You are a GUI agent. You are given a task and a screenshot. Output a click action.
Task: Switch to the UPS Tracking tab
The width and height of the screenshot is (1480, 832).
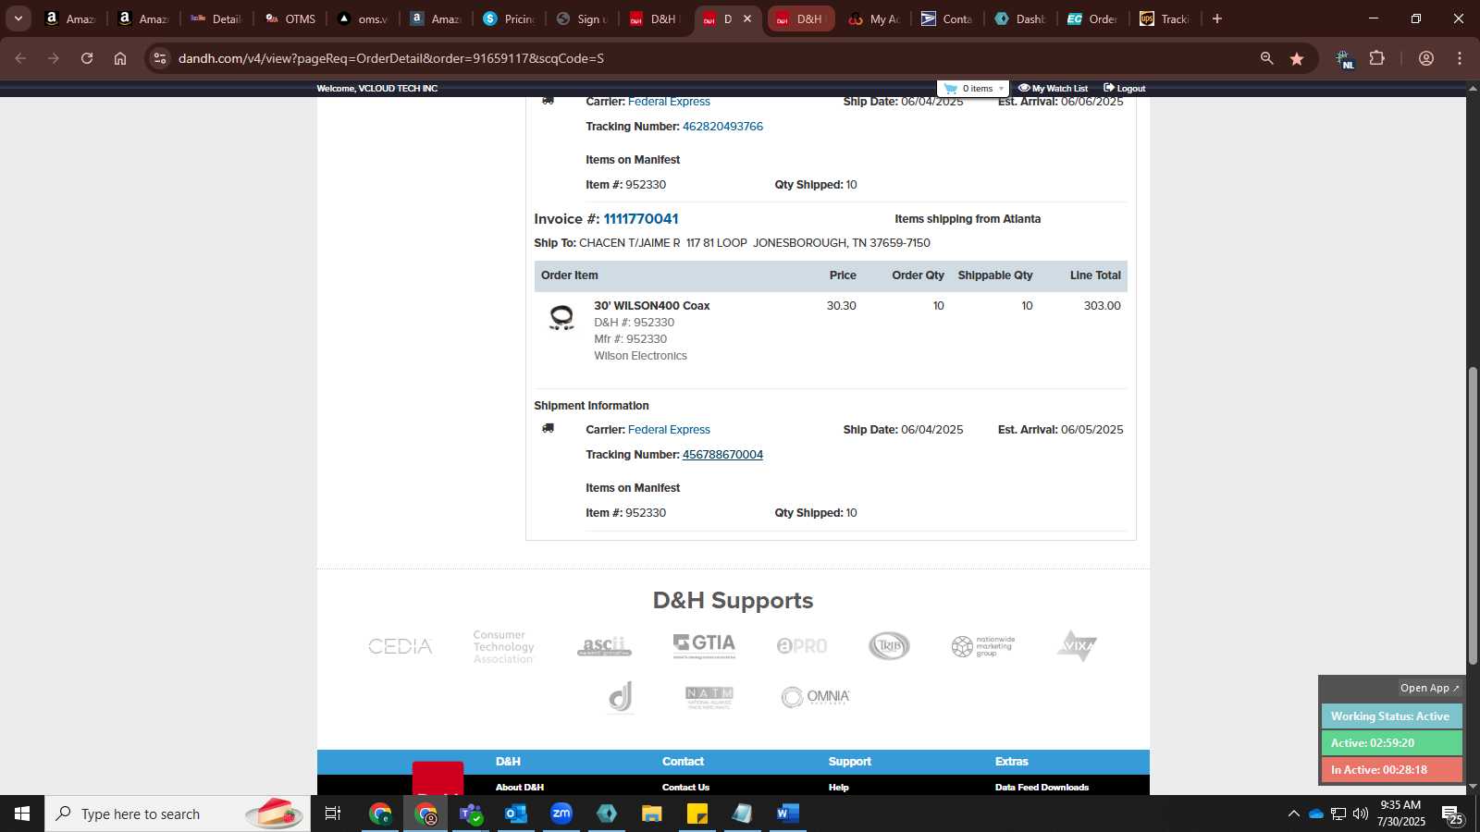tap(1165, 18)
